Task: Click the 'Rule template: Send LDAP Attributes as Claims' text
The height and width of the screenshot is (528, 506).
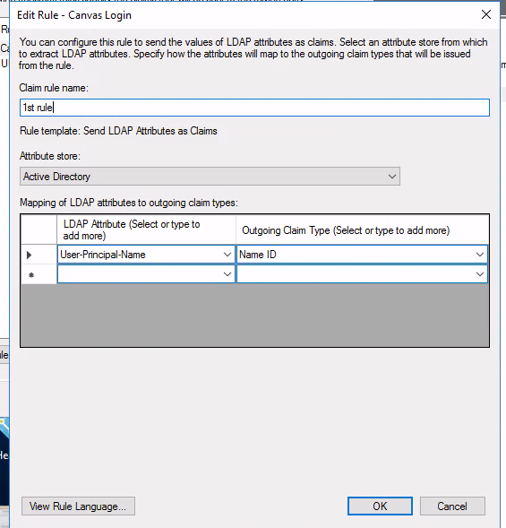Action: point(118,131)
